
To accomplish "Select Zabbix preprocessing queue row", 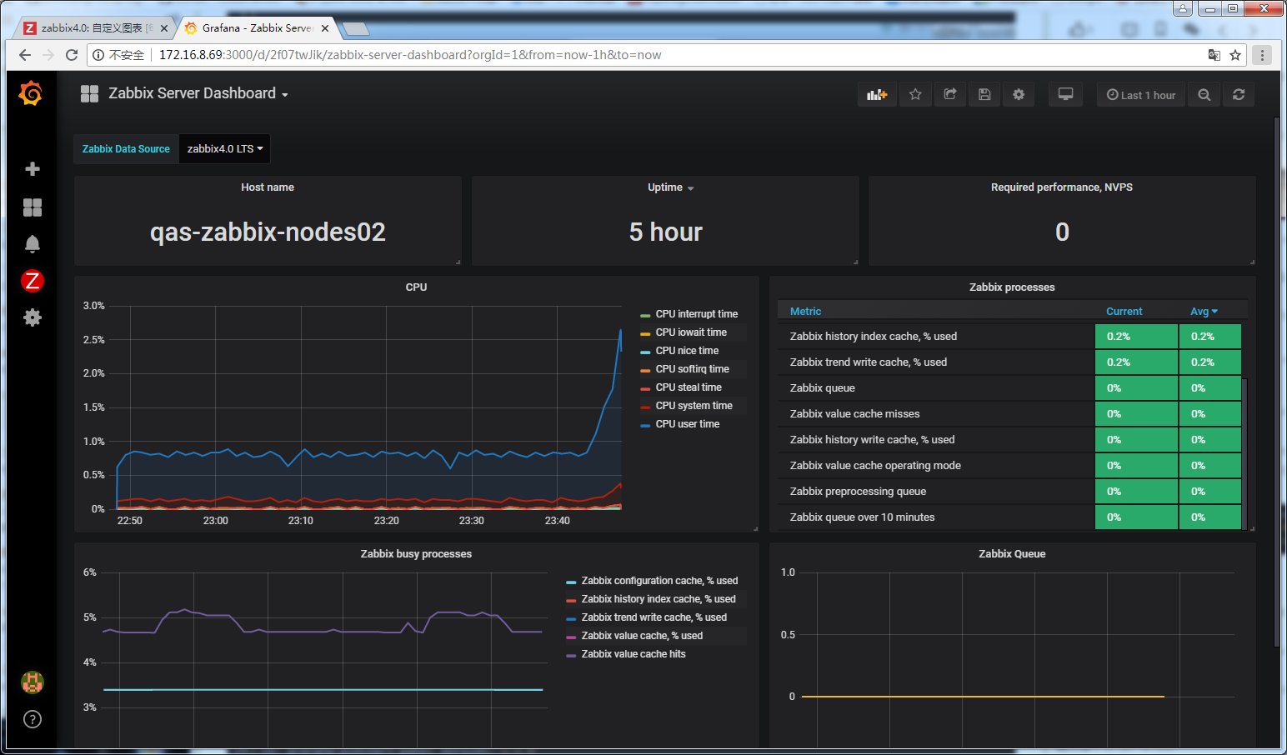I will pos(1009,492).
